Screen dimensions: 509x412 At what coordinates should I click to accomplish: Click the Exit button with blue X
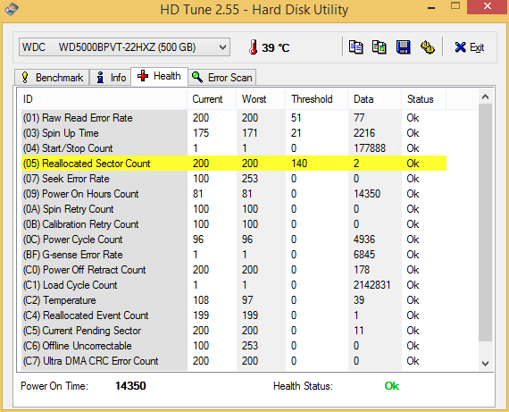click(470, 47)
